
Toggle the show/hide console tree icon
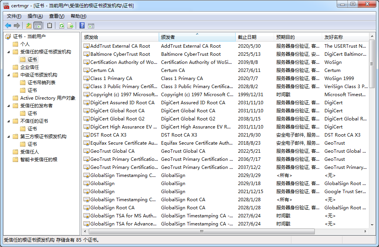[x=38, y=25]
